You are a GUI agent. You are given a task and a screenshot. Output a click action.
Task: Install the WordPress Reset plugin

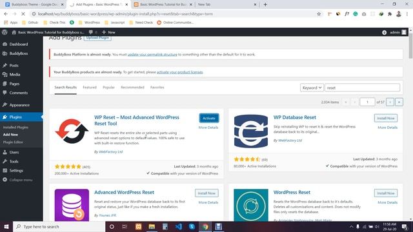tap(386, 193)
